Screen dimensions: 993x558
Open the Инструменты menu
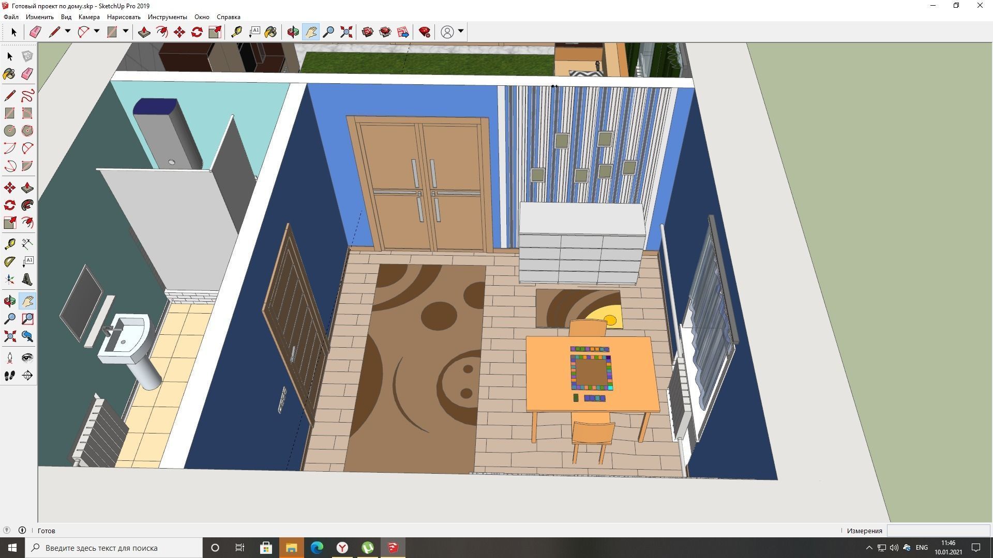(x=167, y=17)
